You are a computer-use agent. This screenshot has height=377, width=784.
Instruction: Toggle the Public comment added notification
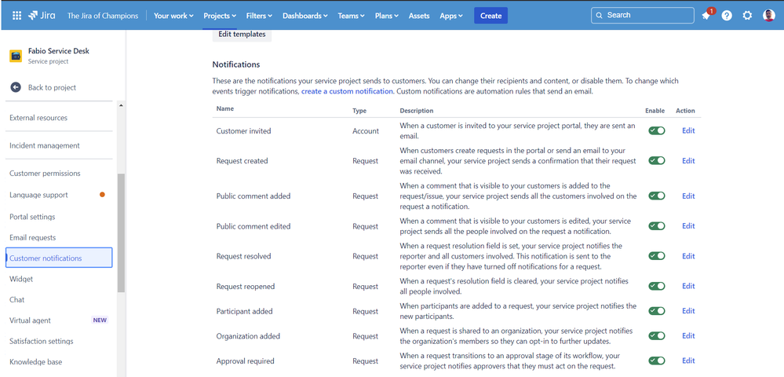(657, 196)
